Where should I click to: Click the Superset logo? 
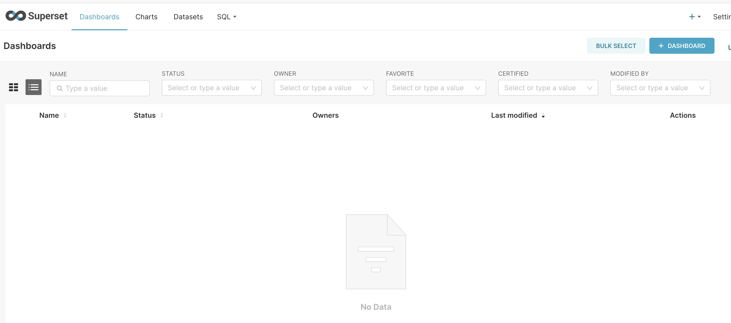(x=36, y=16)
